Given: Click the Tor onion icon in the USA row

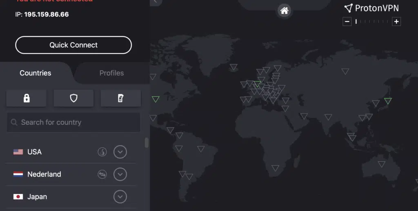Looking at the screenshot, I should [x=102, y=152].
